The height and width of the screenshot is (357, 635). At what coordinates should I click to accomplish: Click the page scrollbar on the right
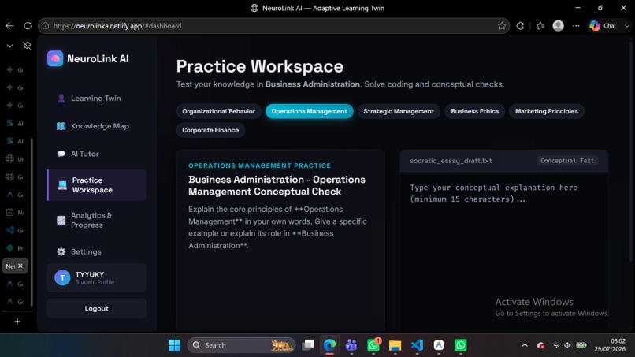click(x=630, y=150)
